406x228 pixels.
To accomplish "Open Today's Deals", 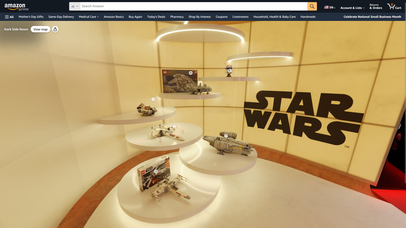I will point(156,17).
